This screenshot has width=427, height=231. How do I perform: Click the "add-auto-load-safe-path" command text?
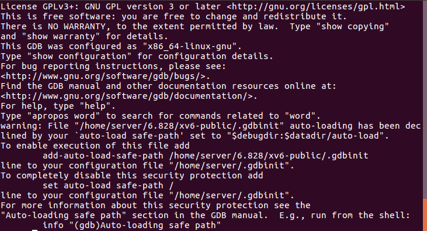point(103,156)
